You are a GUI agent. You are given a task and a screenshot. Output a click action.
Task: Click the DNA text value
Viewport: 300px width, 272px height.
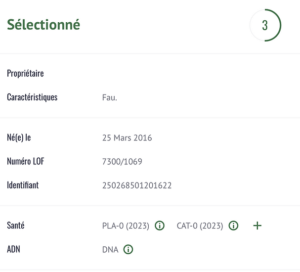coord(110,250)
